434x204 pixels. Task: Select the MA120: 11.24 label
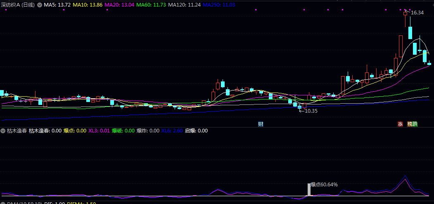click(184, 5)
